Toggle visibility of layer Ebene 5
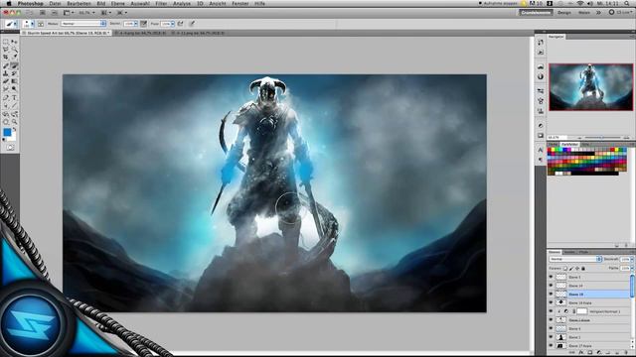Screen dimensions: 636x357 pyautogui.click(x=551, y=278)
